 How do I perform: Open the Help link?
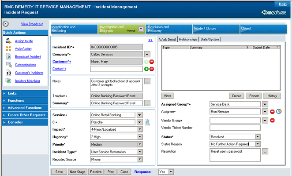pyautogui.click(x=282, y=4)
